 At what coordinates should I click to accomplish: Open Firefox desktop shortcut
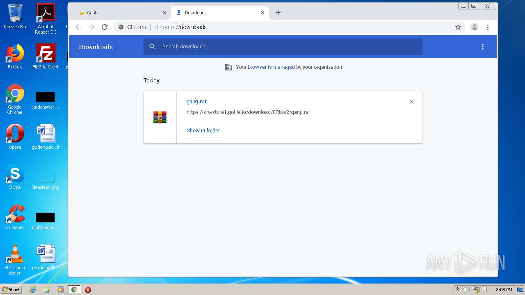click(x=15, y=57)
